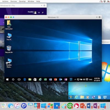Open the Windows Store on Windows 10 taskbar
The width and height of the screenshot is (110, 110).
(x=35, y=79)
